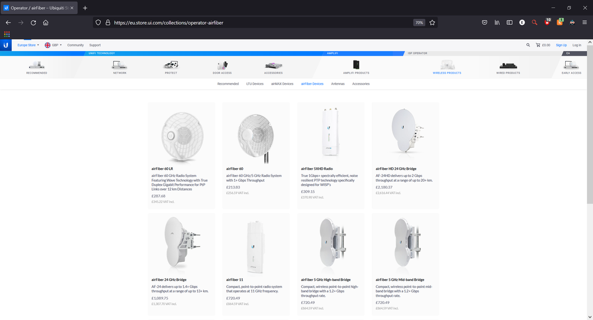Close the Operator / airFiber browser tab
Image resolution: width=593 pixels, height=320 pixels.
click(x=72, y=8)
